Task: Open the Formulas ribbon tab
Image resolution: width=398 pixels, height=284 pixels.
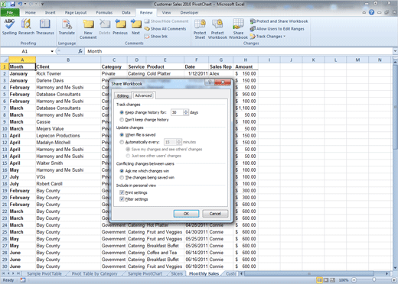Action: [x=104, y=12]
